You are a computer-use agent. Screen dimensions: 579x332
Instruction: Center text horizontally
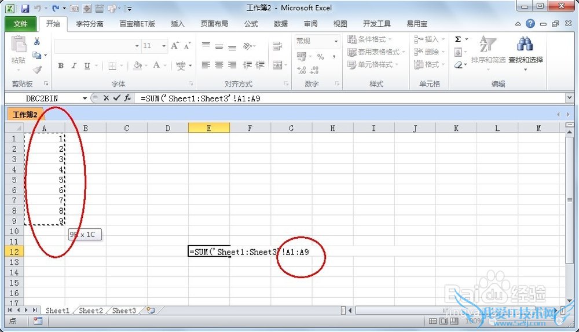(219, 65)
